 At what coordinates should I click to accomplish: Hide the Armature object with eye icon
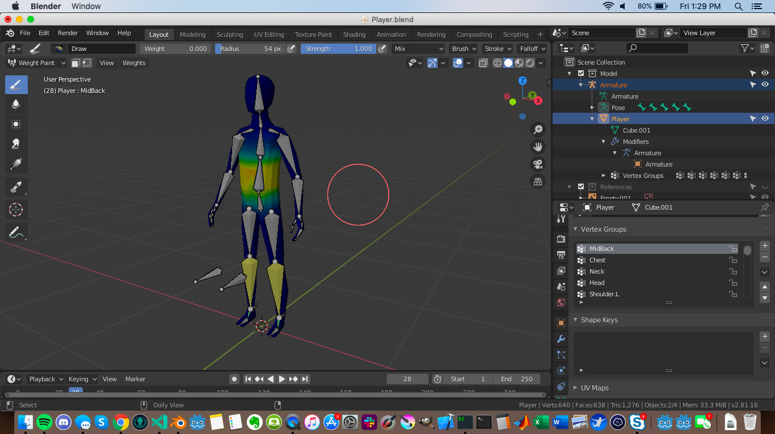(x=765, y=85)
